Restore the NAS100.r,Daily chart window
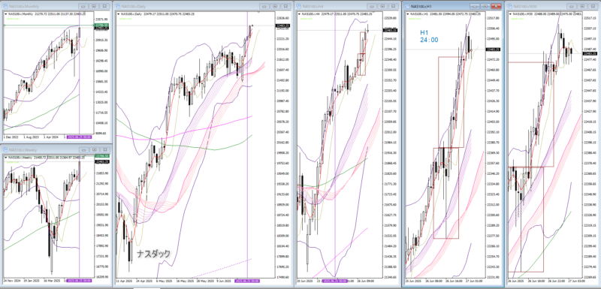This screenshot has width=601, height=289. [274, 7]
